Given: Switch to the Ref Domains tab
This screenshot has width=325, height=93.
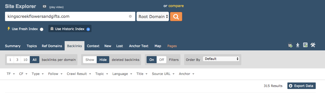Looking at the screenshot, I should [52, 46].
